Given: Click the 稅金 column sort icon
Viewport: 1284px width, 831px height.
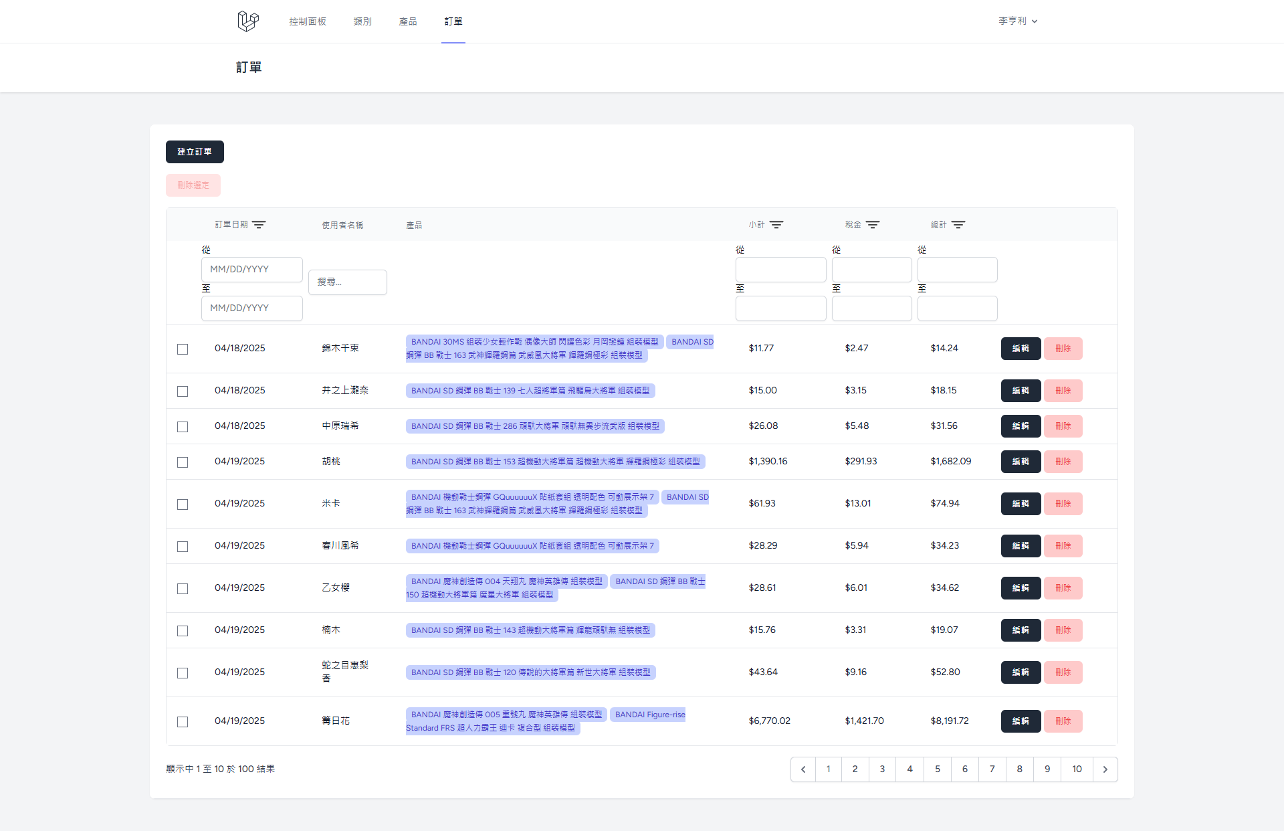Looking at the screenshot, I should [x=873, y=225].
